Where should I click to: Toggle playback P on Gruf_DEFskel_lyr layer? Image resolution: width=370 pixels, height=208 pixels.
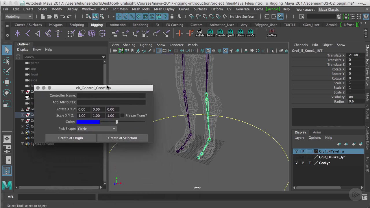coord(303,157)
